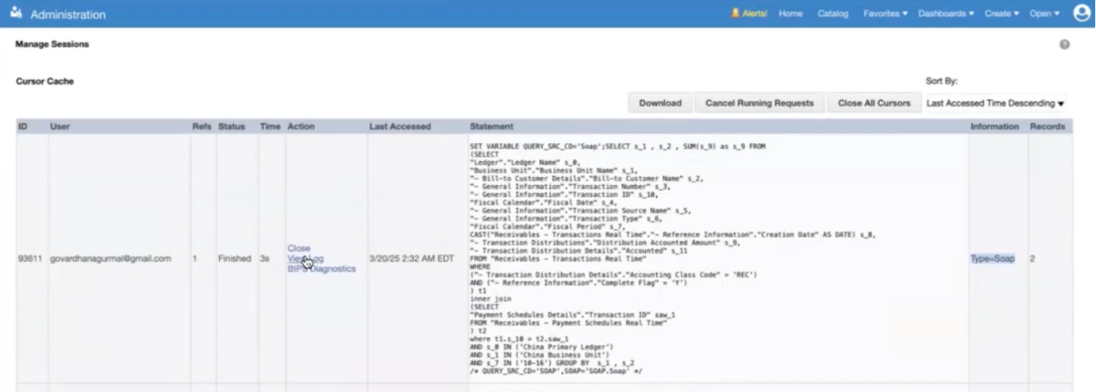This screenshot has height=392, width=1096.
Task: Click the ID column header
Action: pos(23,126)
